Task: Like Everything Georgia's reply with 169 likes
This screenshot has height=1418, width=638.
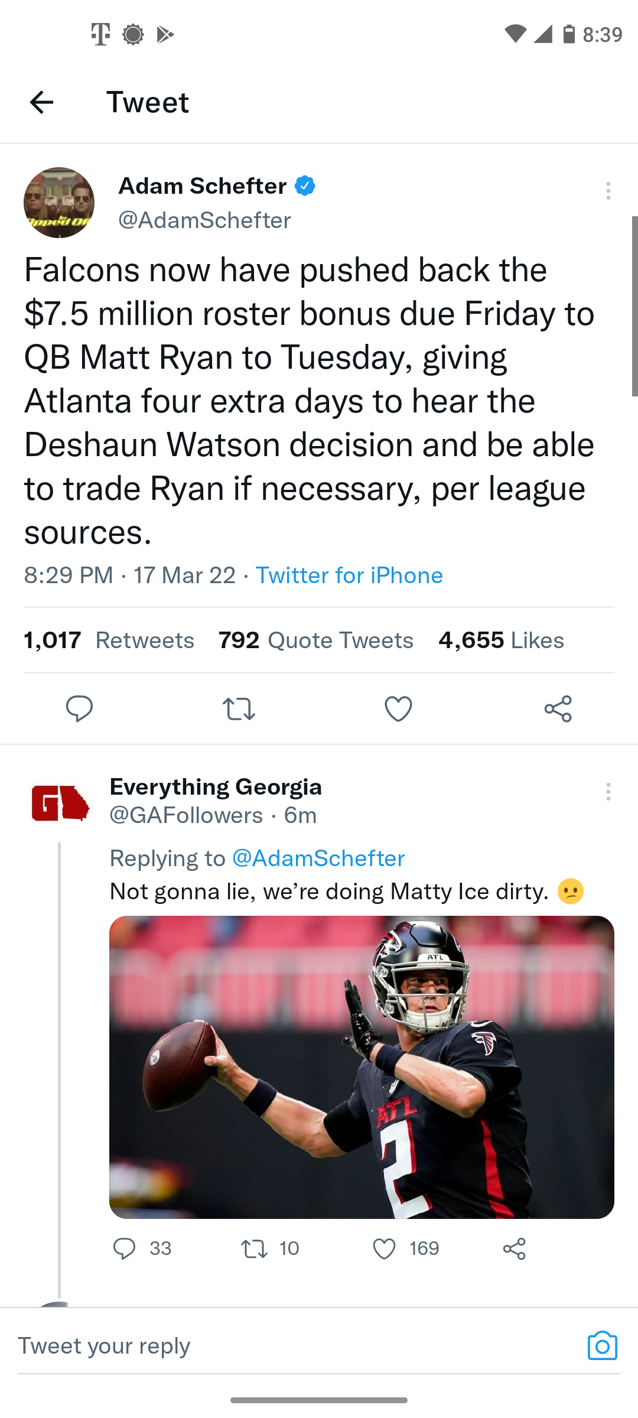Action: coord(406,1248)
